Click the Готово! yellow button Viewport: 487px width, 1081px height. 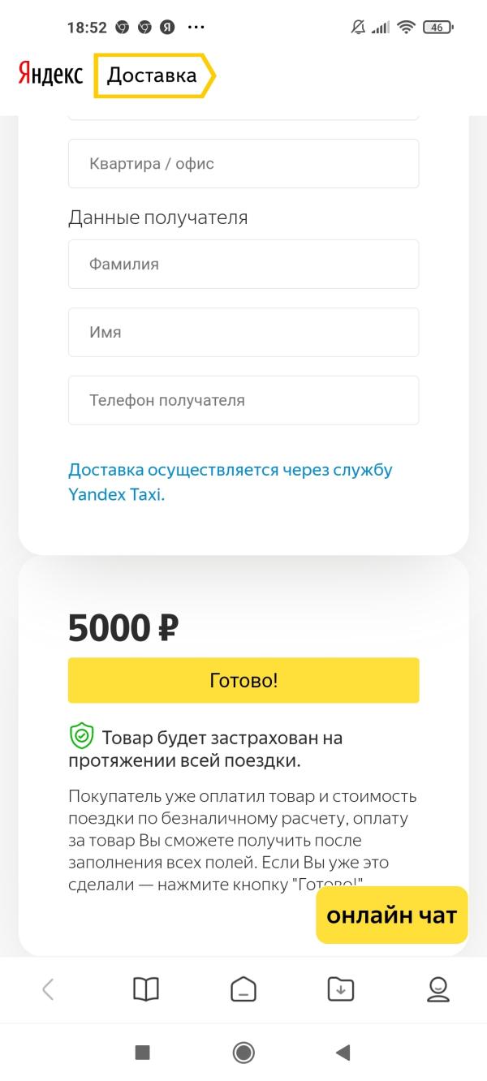[x=243, y=680]
